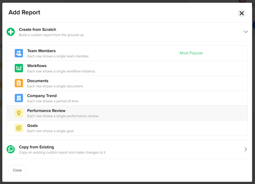
Task: Click the blue Company Trend building icon
Action: coord(19,98)
